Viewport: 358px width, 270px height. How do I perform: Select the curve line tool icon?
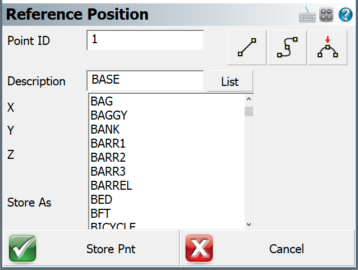pyautogui.click(x=287, y=48)
